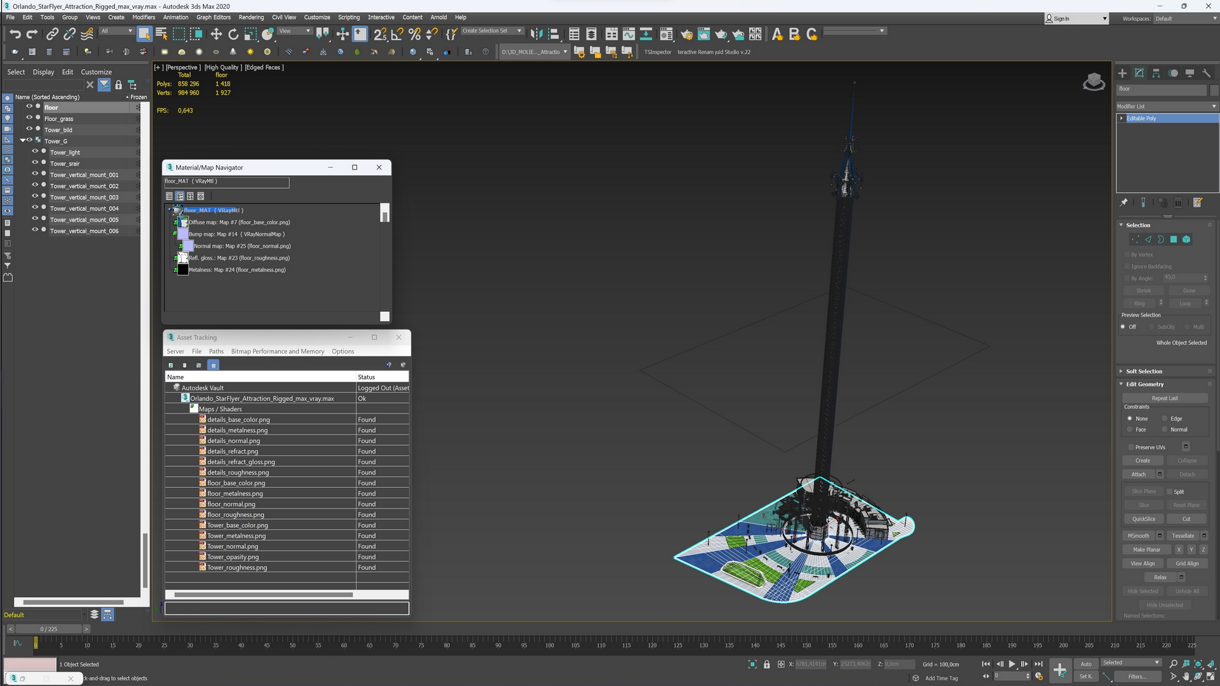The image size is (1220, 686).
Task: Toggle visibility eye of Floor_grass
Action: pos(29,118)
